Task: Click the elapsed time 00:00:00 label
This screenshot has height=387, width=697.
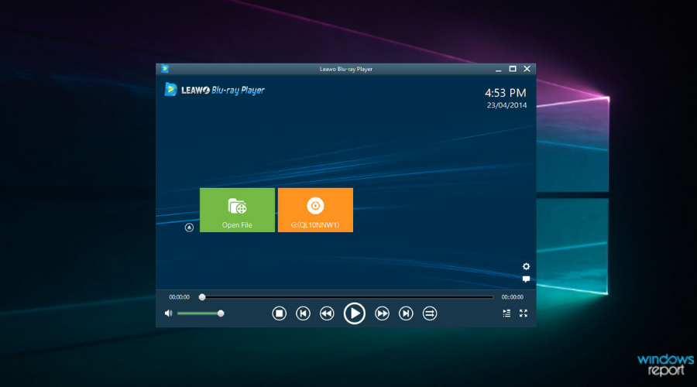Action: [179, 296]
